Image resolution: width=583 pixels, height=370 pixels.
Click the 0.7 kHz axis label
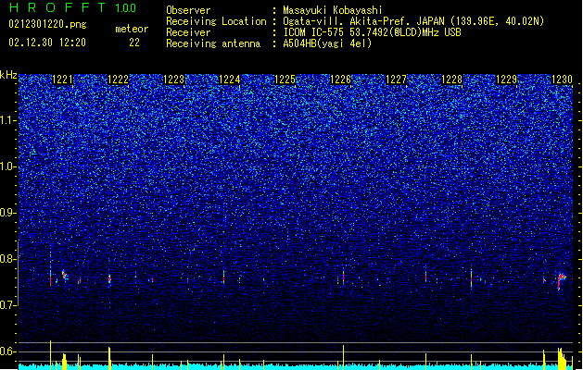8,305
